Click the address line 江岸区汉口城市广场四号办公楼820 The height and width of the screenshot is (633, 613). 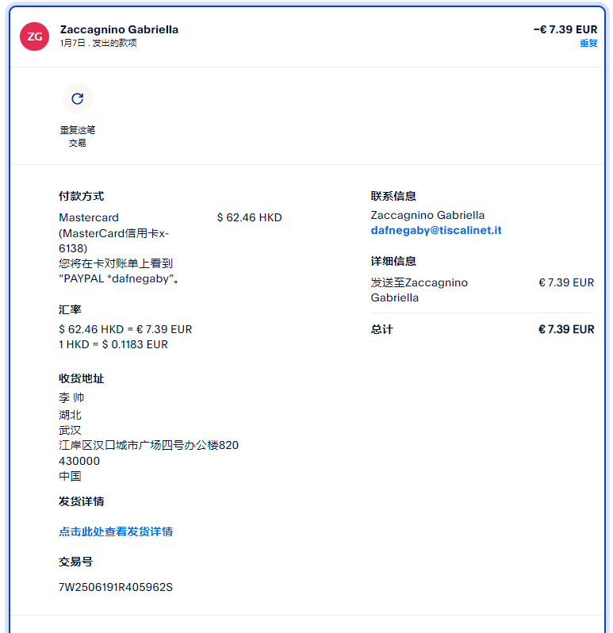pyautogui.click(x=148, y=445)
